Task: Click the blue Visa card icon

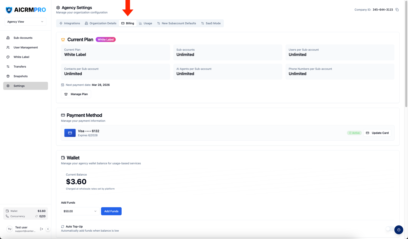Action: [70, 133]
